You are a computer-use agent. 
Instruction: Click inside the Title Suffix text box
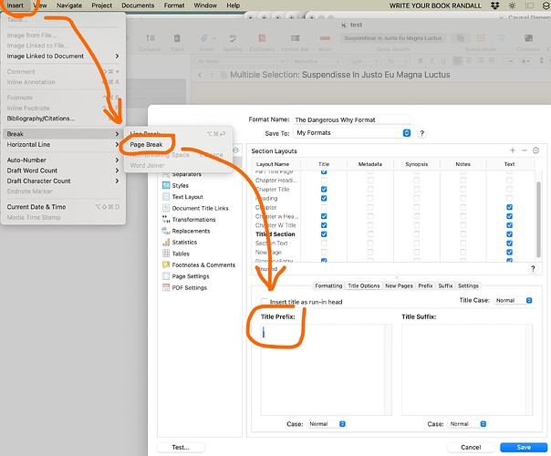pos(467,369)
